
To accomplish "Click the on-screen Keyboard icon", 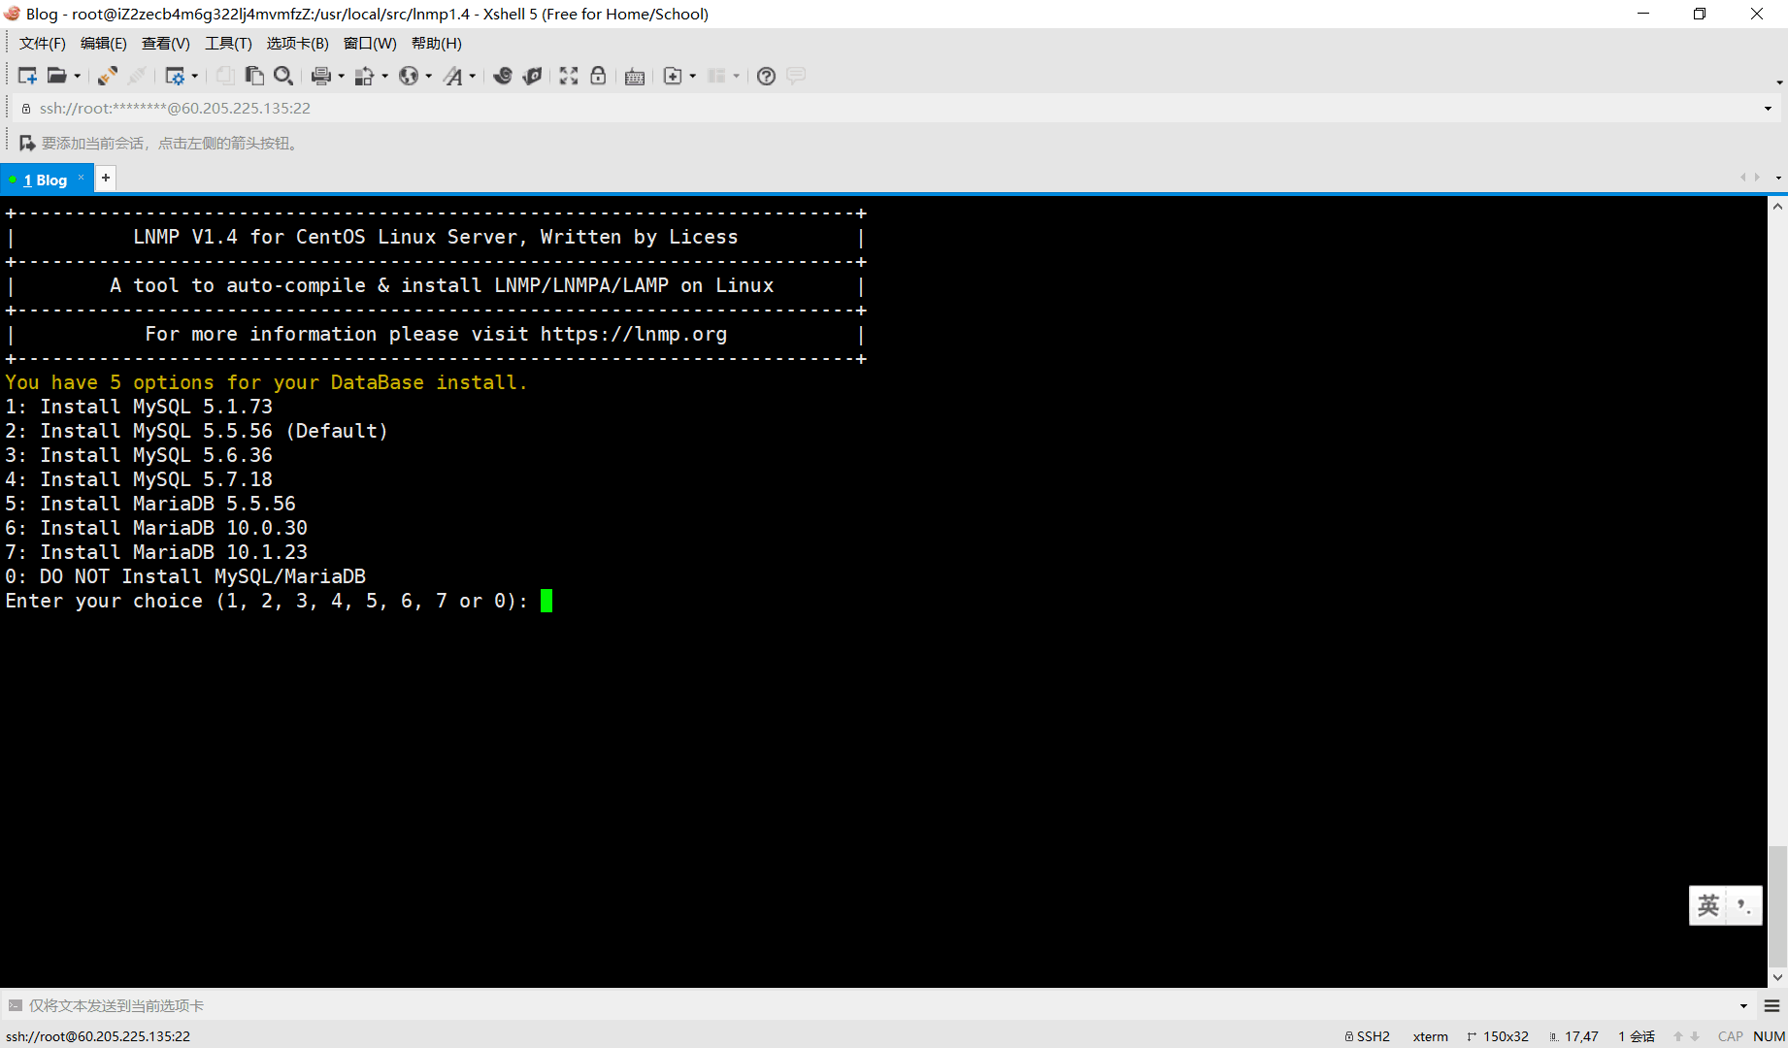I will pyautogui.click(x=635, y=77).
